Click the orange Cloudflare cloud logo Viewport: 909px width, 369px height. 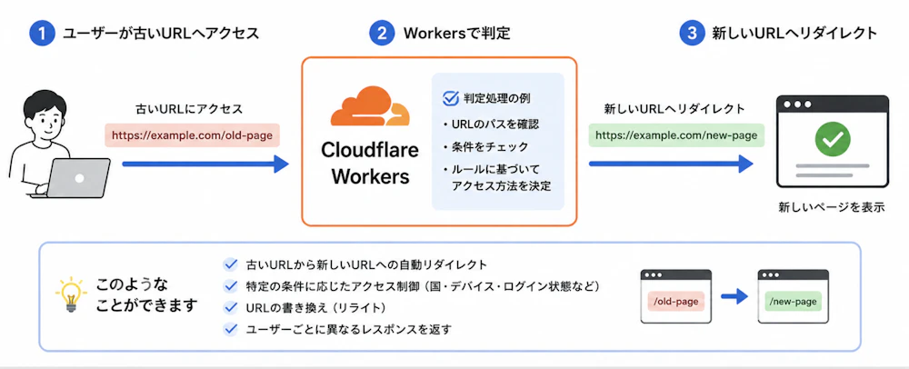[x=370, y=106]
